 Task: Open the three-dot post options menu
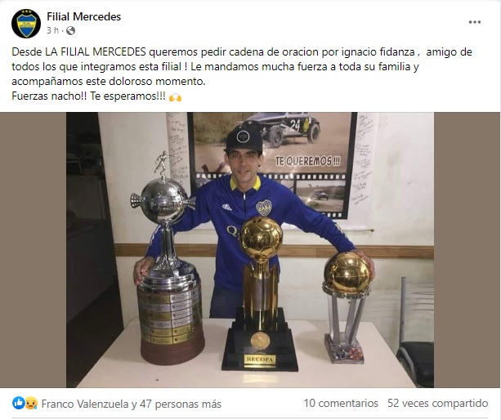pos(475,22)
